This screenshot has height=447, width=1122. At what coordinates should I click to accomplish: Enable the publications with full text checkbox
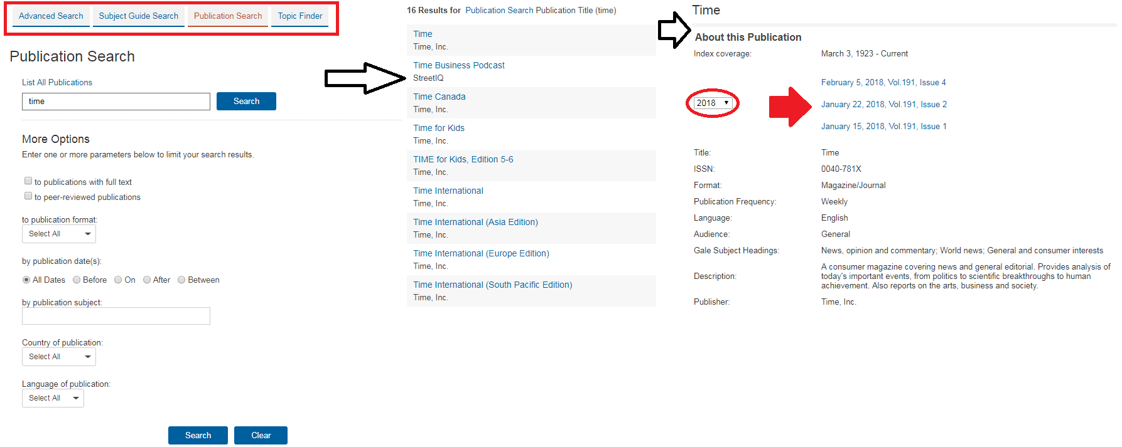coord(28,181)
